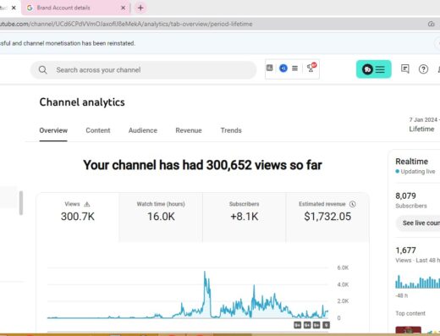Click the first 9+ marker under the chart
This screenshot has height=336, width=440.
pos(298,325)
